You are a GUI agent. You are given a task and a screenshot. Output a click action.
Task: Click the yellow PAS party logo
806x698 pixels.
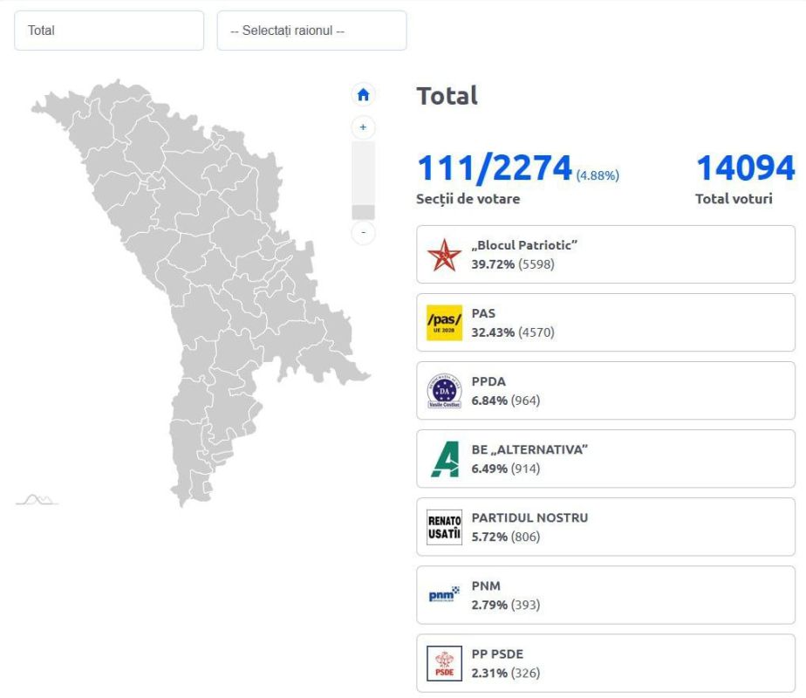pos(444,323)
